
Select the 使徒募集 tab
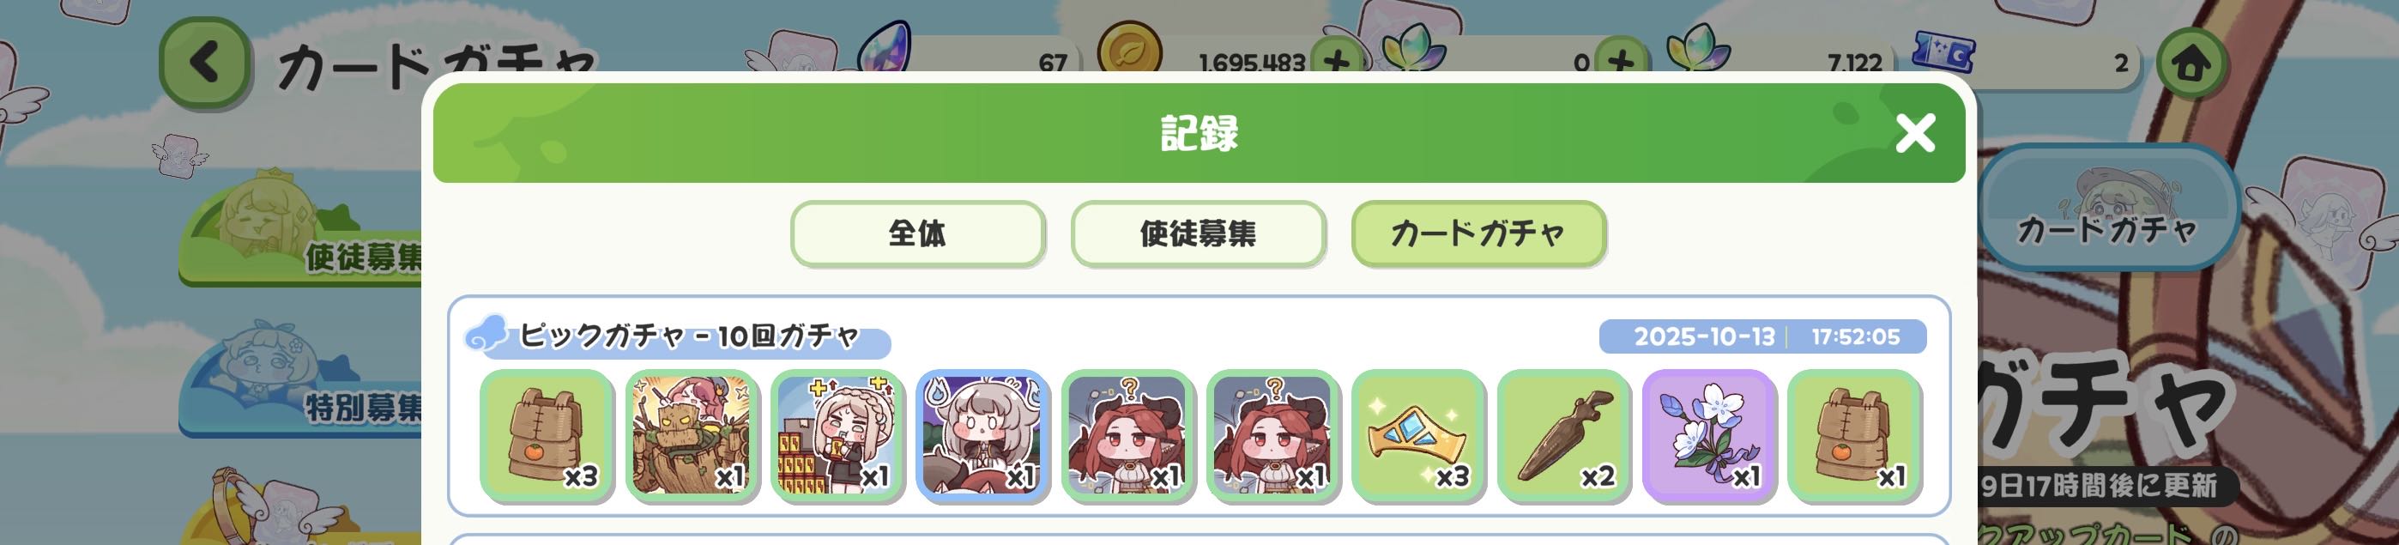[1198, 233]
